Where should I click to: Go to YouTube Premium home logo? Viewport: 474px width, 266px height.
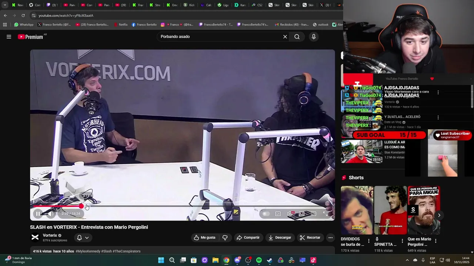pyautogui.click(x=30, y=37)
